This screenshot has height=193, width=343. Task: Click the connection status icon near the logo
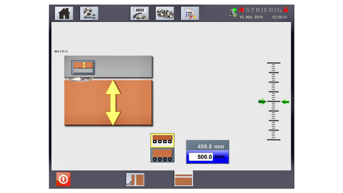point(233,12)
